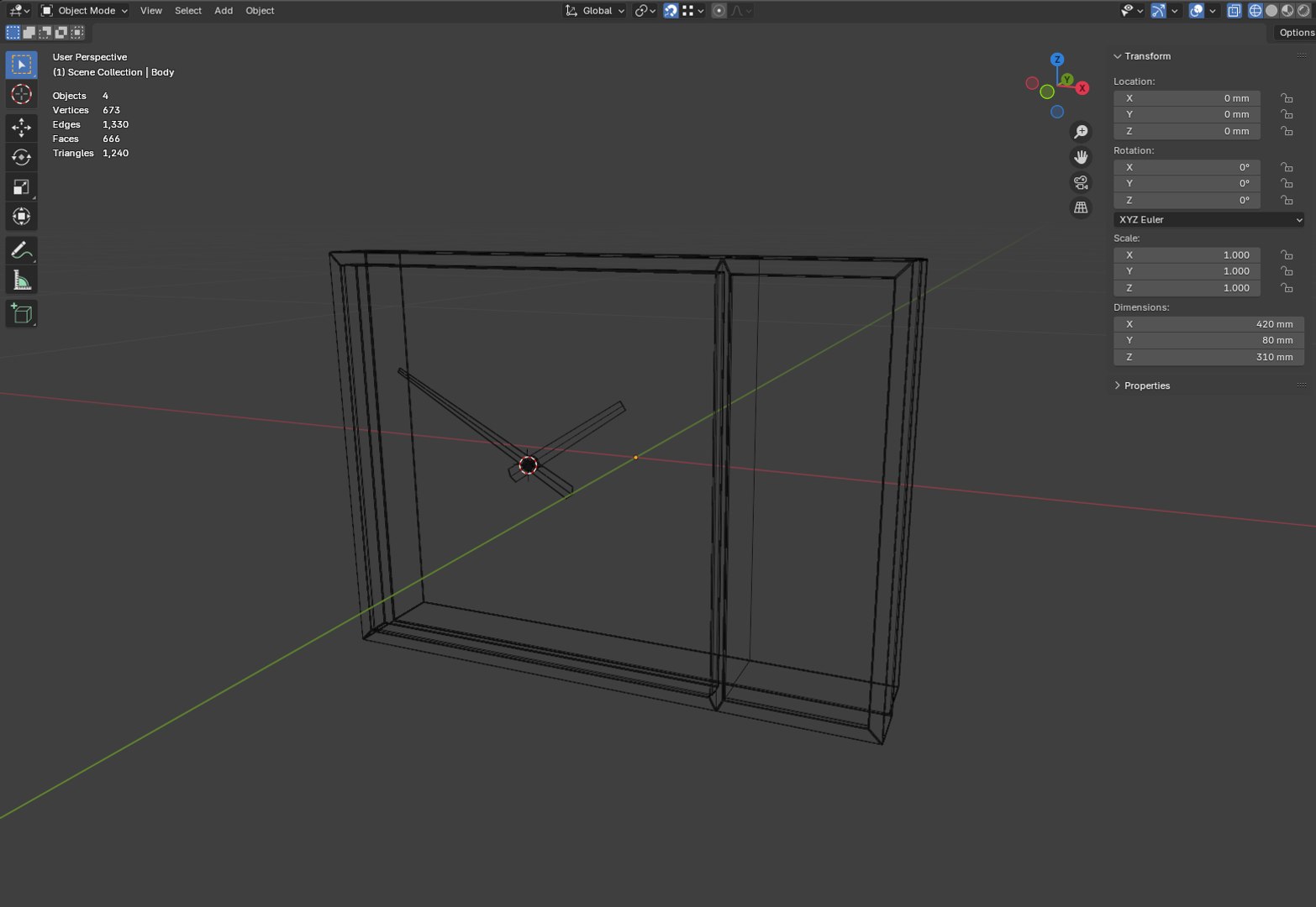1316x907 pixels.
Task: Toggle snapping magnet
Action: click(671, 11)
